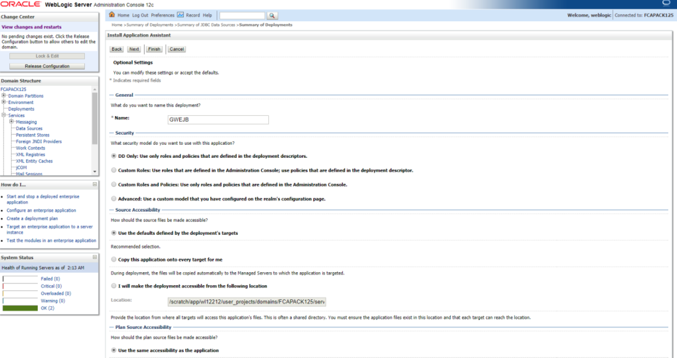Expand the Environment tree node

3,102
